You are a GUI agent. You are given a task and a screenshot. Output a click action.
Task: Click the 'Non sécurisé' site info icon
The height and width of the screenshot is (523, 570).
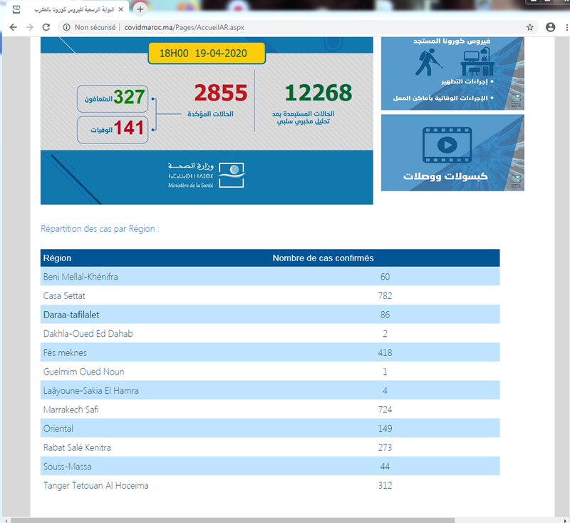pos(66,27)
